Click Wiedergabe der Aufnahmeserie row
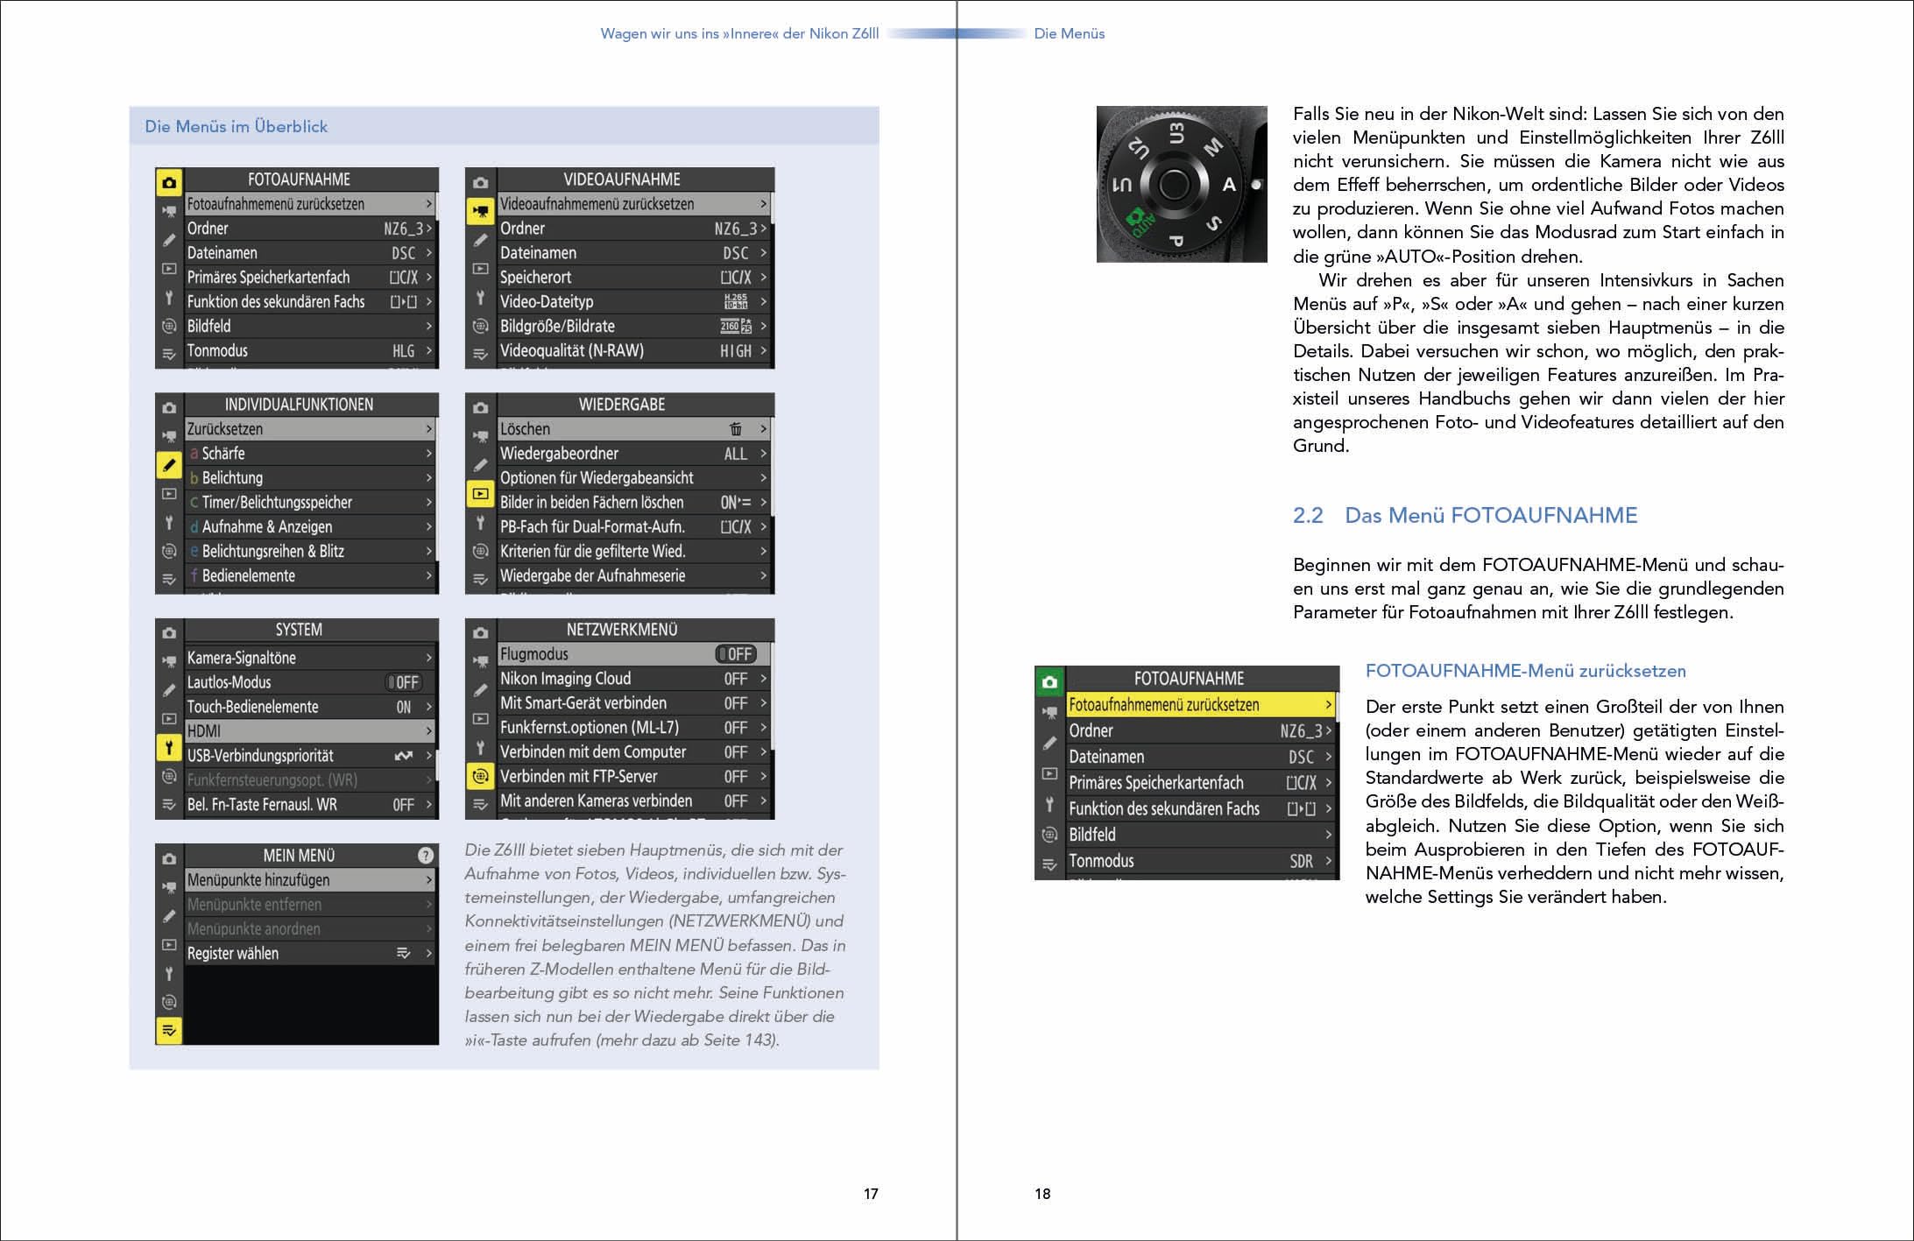Image resolution: width=1914 pixels, height=1241 pixels. pyautogui.click(x=634, y=576)
